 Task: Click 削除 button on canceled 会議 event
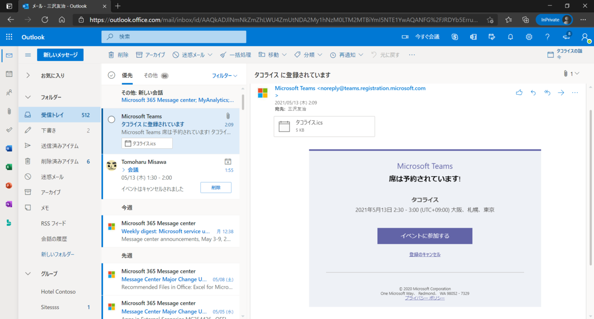[216, 188]
